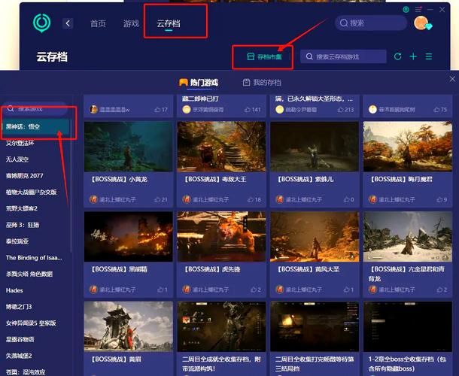Open the 1-2章全boss全收集存档 thumbnail
Screen dimensions: 459x376
(408, 326)
